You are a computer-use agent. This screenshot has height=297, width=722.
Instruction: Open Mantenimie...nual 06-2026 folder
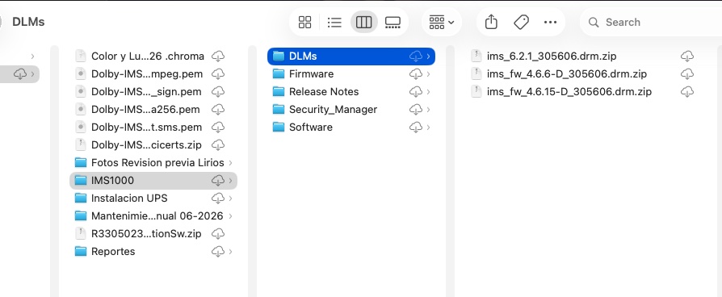153,216
